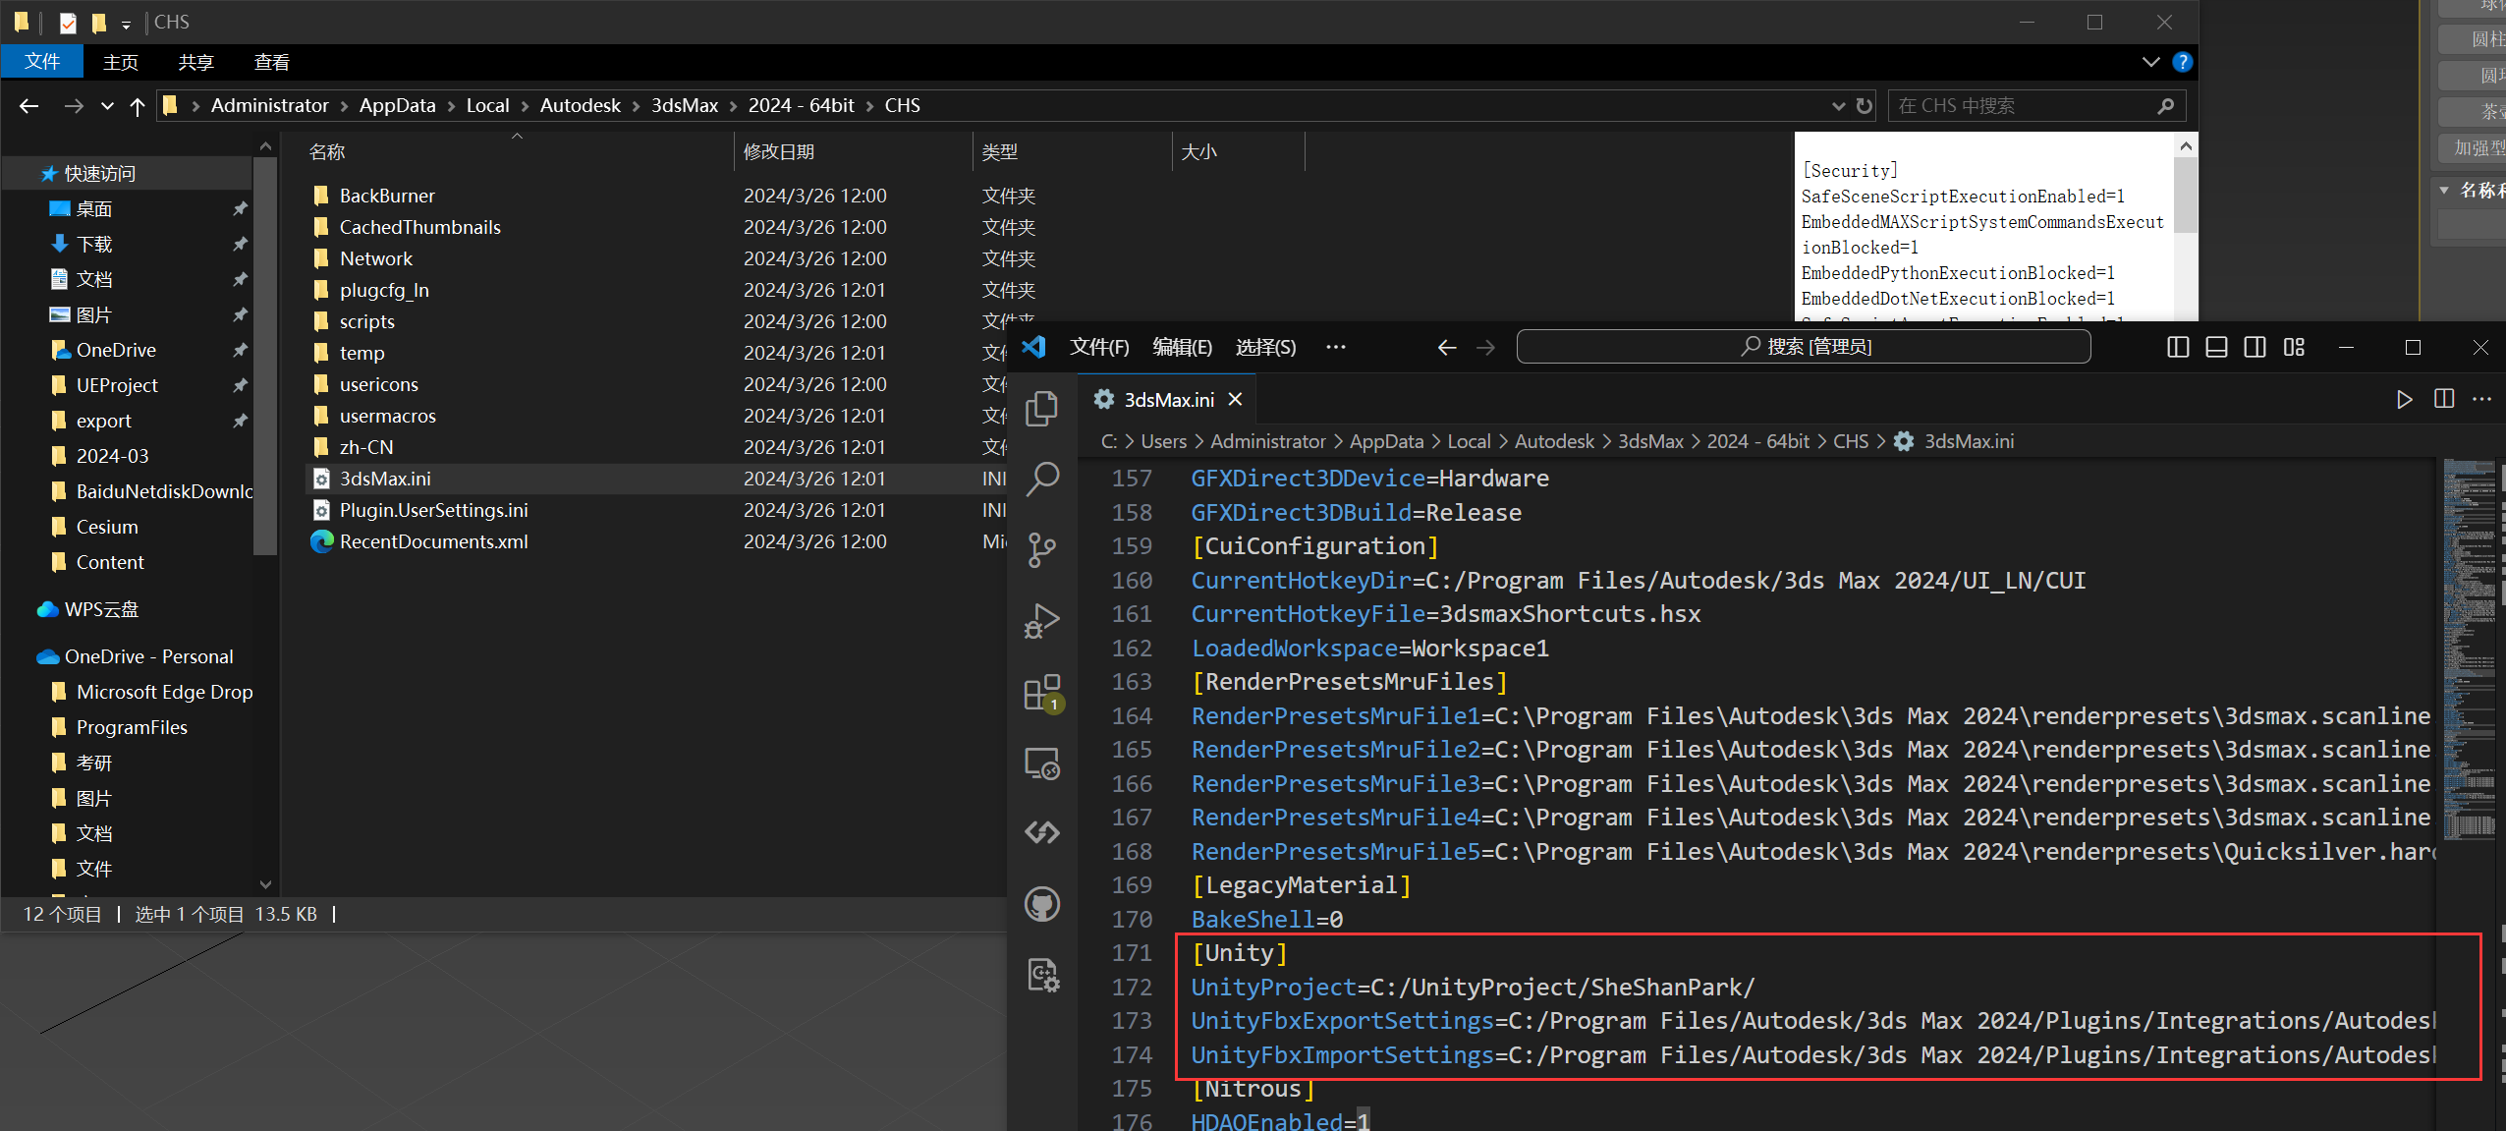Switch to the 共享 ribbon tab in Explorer
This screenshot has width=2506, height=1131.
click(x=195, y=62)
